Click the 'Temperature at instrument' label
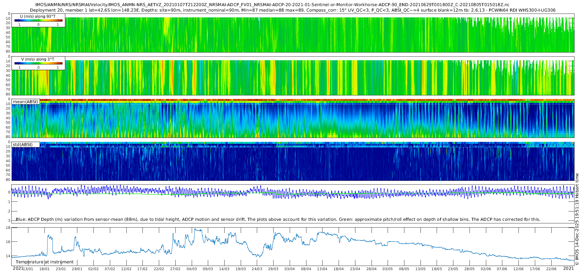The image size is (580, 274). click(44, 262)
